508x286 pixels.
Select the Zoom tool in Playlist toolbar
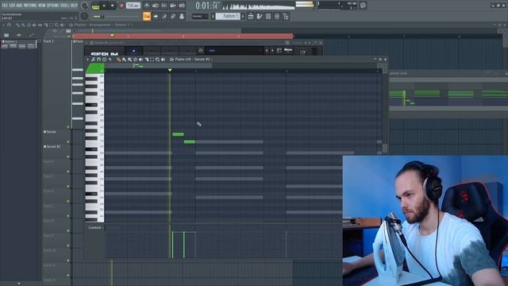tap(56, 25)
